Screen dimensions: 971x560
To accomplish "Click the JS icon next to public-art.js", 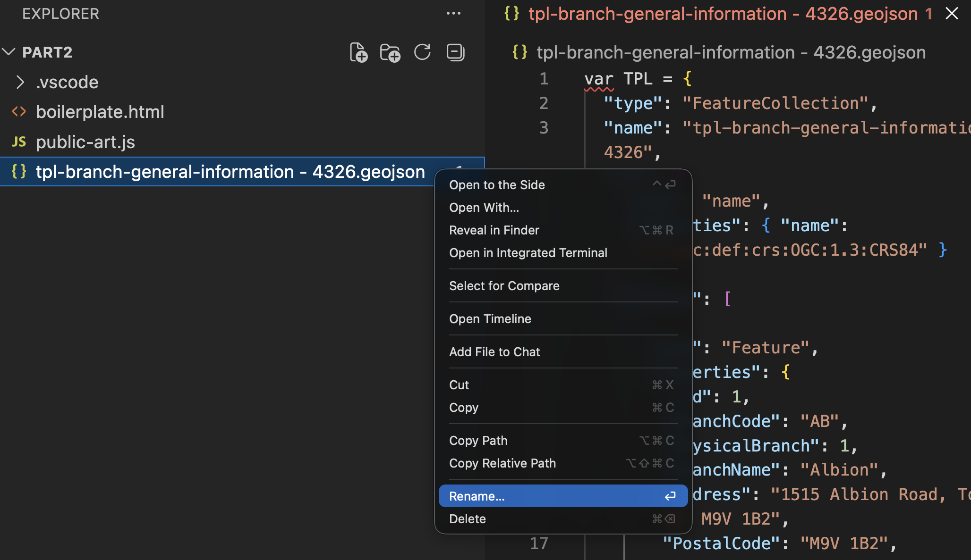I will click(19, 142).
